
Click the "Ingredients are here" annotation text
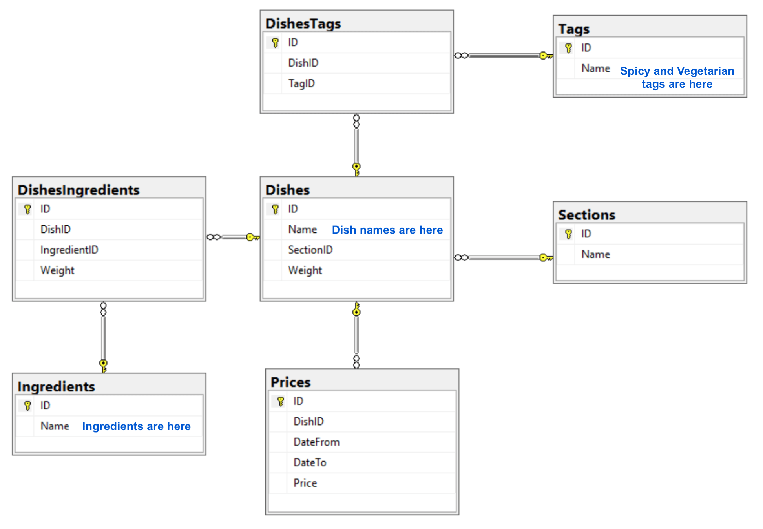136,426
